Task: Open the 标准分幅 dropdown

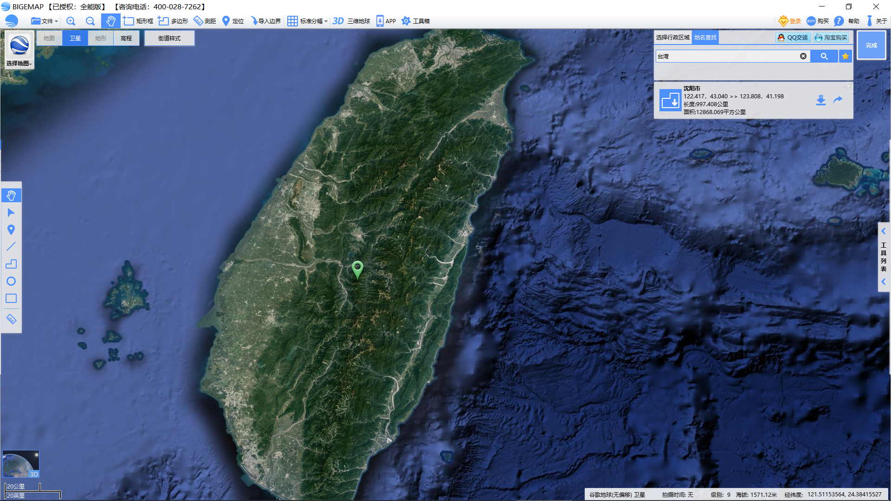Action: click(307, 21)
